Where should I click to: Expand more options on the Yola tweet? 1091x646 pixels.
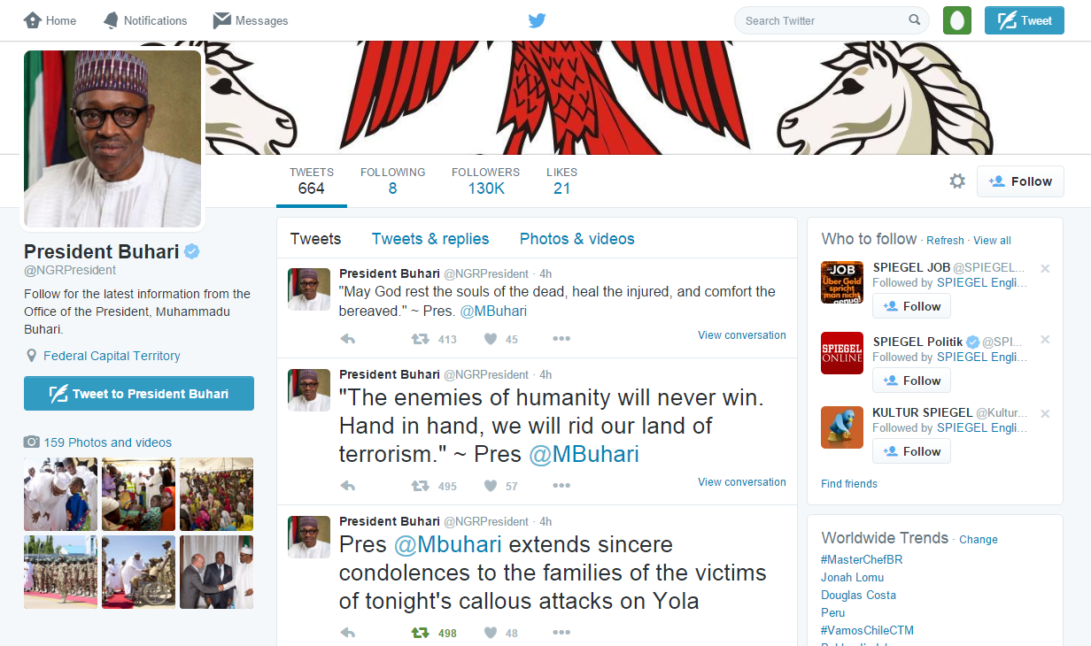tap(561, 633)
